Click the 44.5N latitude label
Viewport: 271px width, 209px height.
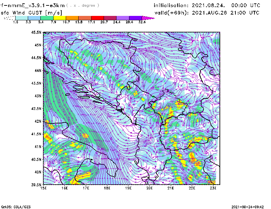point(36,57)
